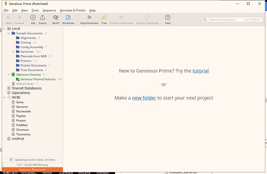Screen dimensions: 267x174
Task: Collapse the NCBI tree node
Action: point(4,97)
